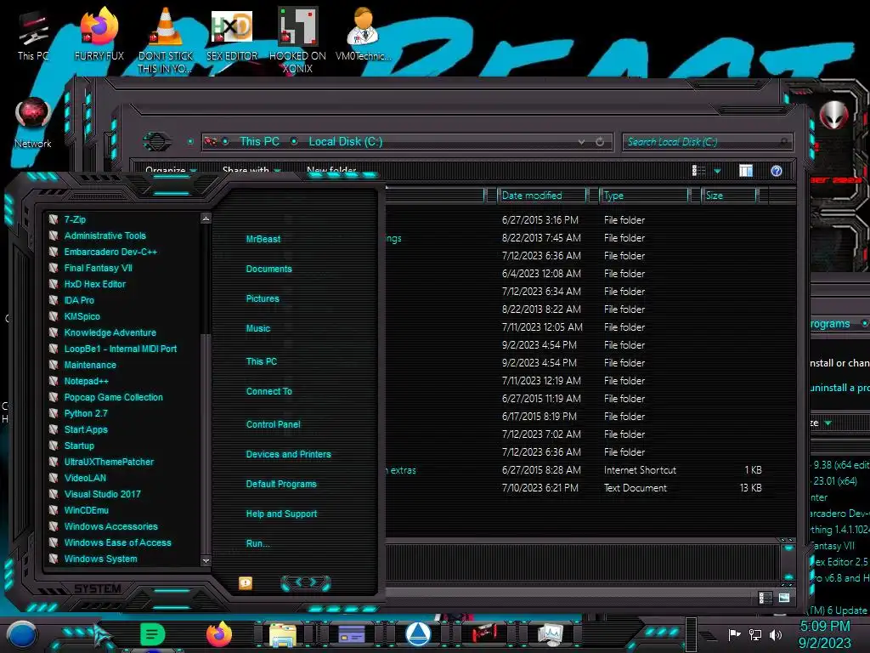Click the Search Local Disk (C:) field

tap(708, 142)
